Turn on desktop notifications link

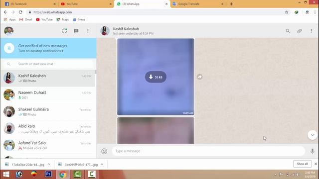[x=41, y=51]
